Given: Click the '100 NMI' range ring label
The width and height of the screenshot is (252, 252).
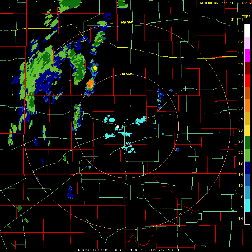Looking at the screenshot, I should (127, 22).
